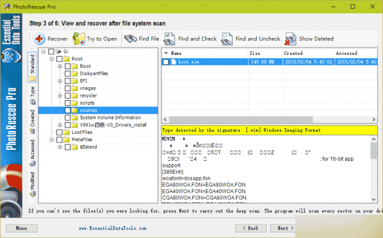Expand the V891w Drivers_install node
The image size is (383, 238).
tap(60, 125)
